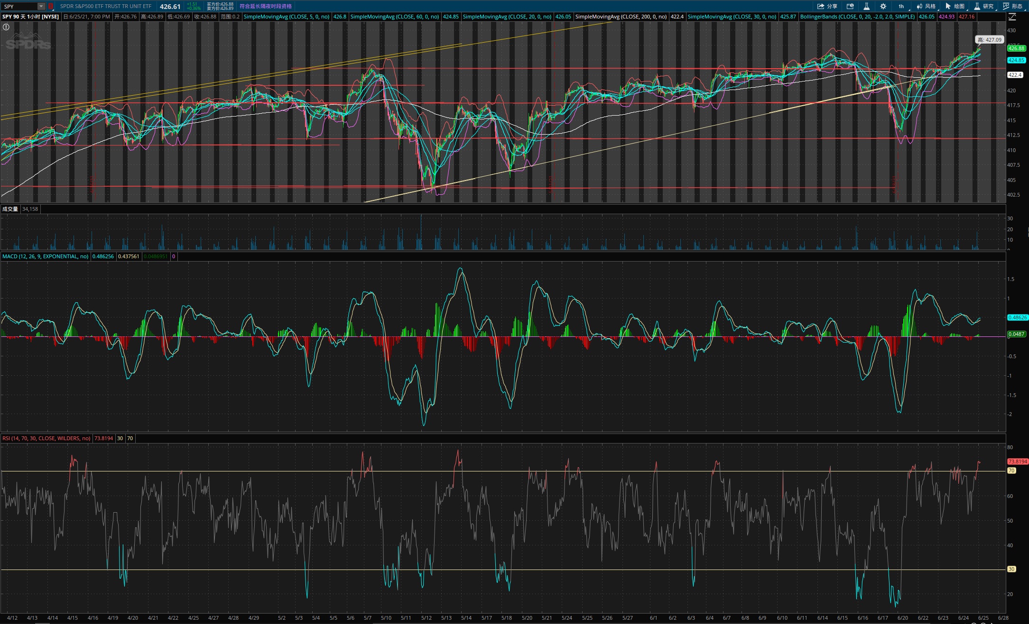Viewport: 1029px width, 624px height.
Task: Click the 0.0487 MACD histogram axis tag
Action: [x=1016, y=334]
